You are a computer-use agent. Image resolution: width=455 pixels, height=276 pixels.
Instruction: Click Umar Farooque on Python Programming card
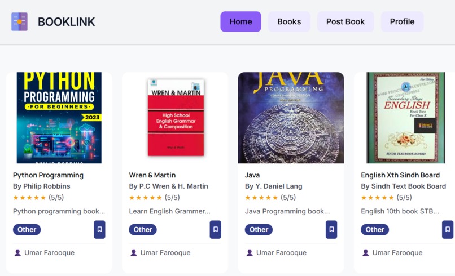(49, 253)
